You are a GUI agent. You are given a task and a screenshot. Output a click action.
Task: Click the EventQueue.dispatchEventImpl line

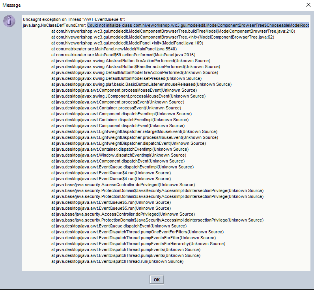tap(123, 167)
